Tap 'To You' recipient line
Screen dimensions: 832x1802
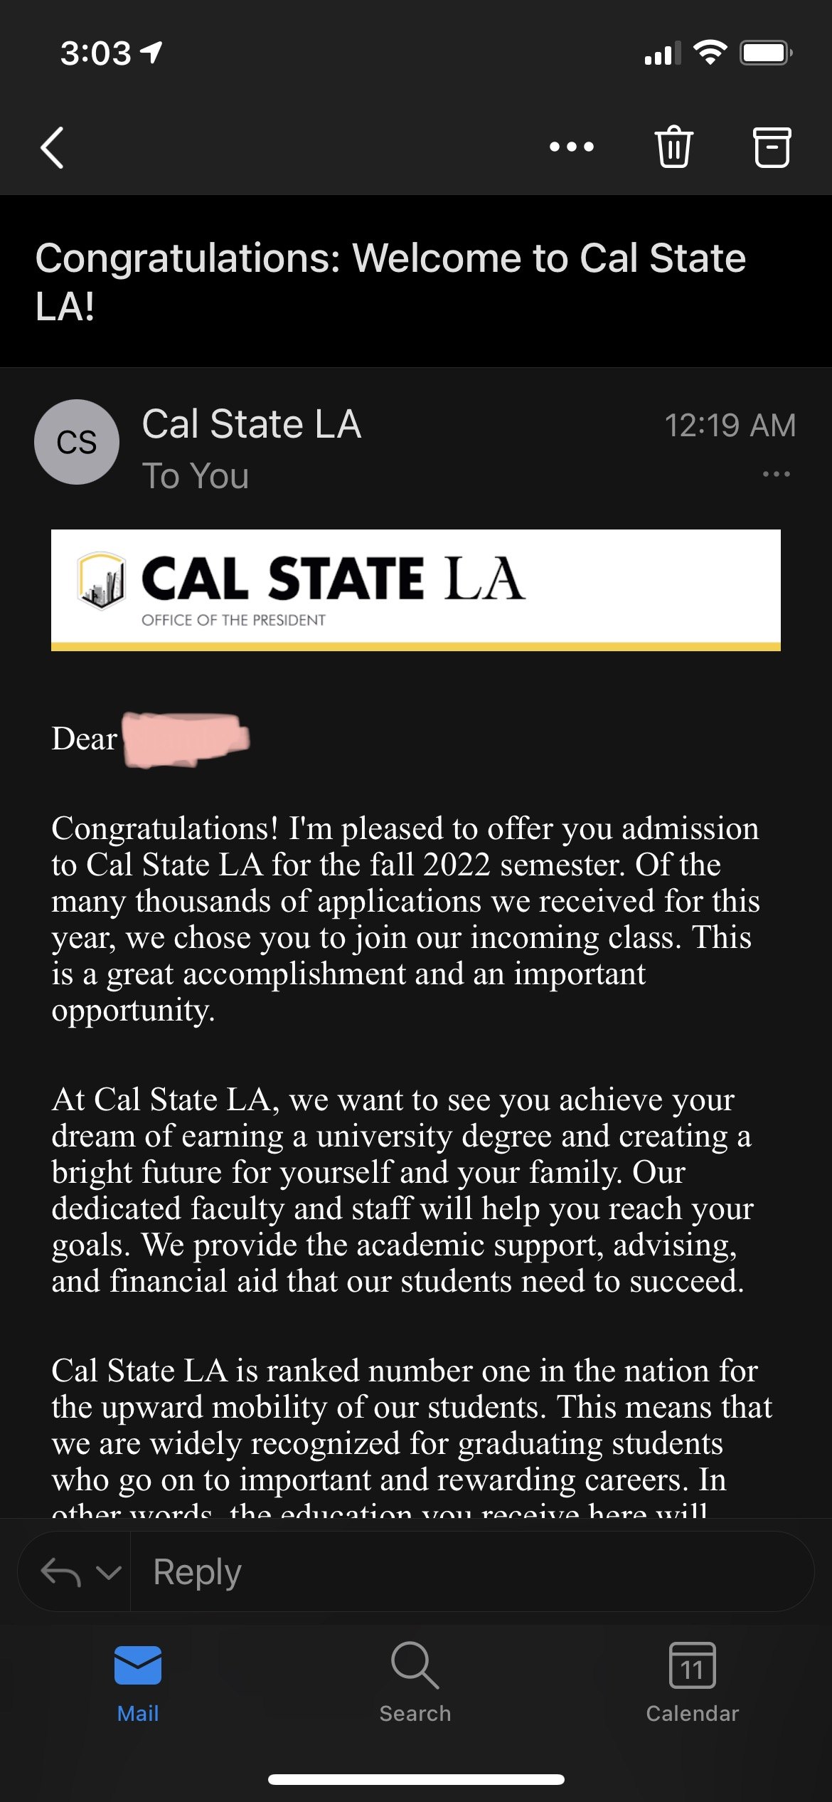point(196,475)
